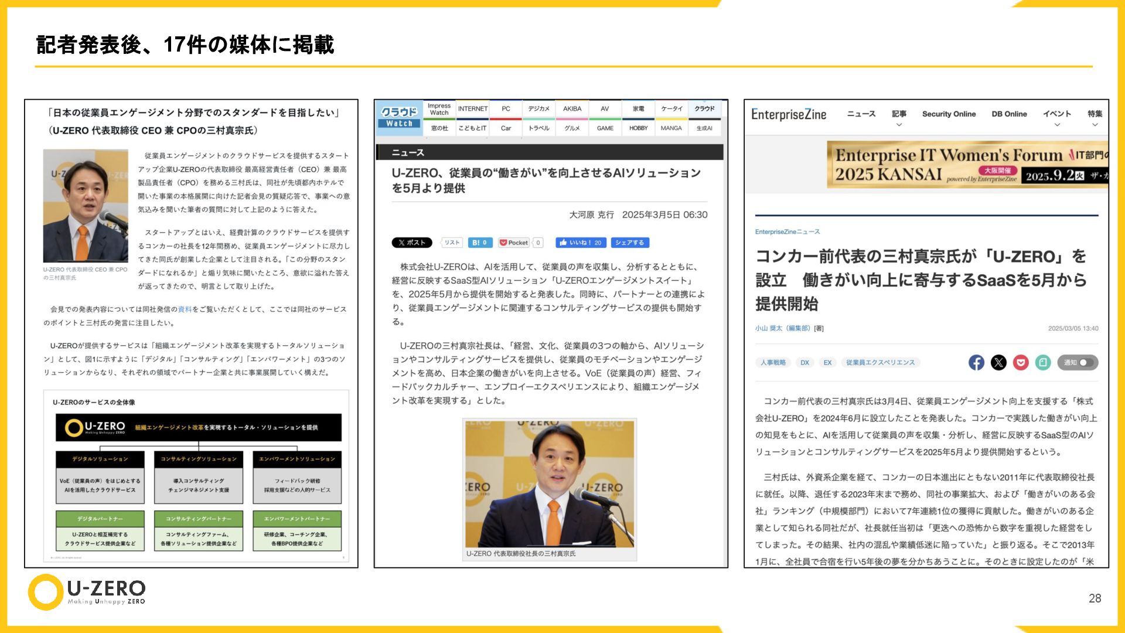Expand the イベント menu chevron
Image resolution: width=1125 pixels, height=633 pixels.
(1057, 125)
